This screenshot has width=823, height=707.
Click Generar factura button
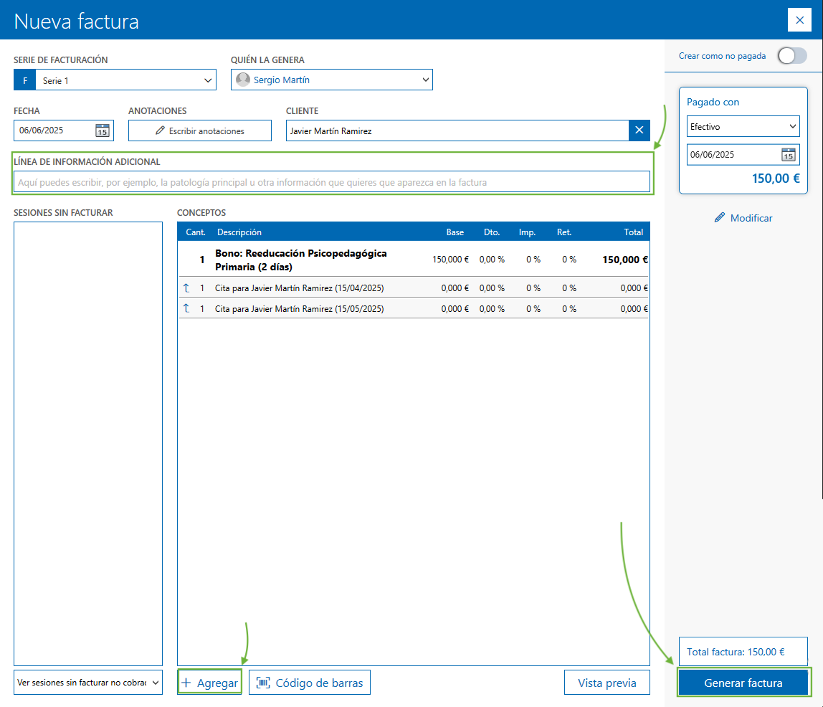[743, 683]
